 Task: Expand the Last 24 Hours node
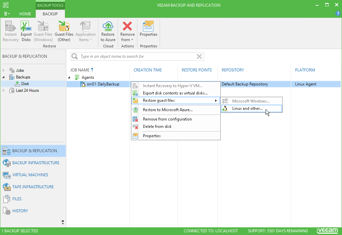click(3, 90)
